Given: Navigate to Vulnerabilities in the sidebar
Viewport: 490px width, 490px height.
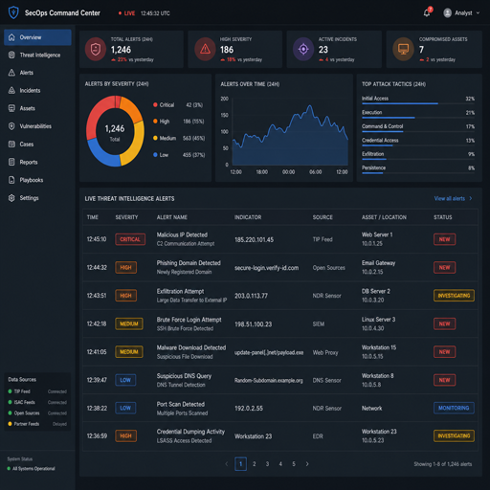Looking at the screenshot, I should [x=37, y=126].
